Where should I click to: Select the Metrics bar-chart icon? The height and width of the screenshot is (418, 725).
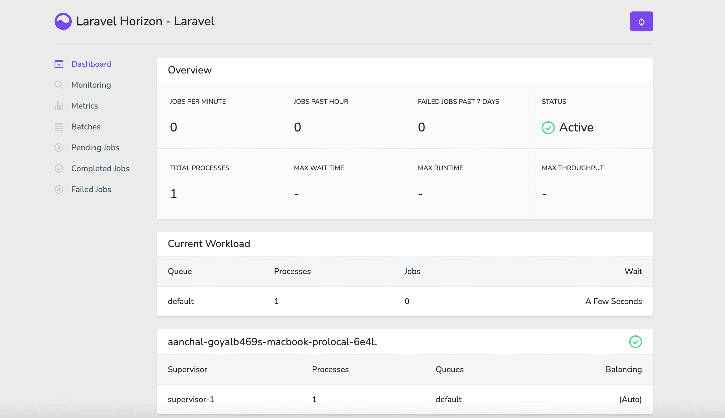point(59,106)
